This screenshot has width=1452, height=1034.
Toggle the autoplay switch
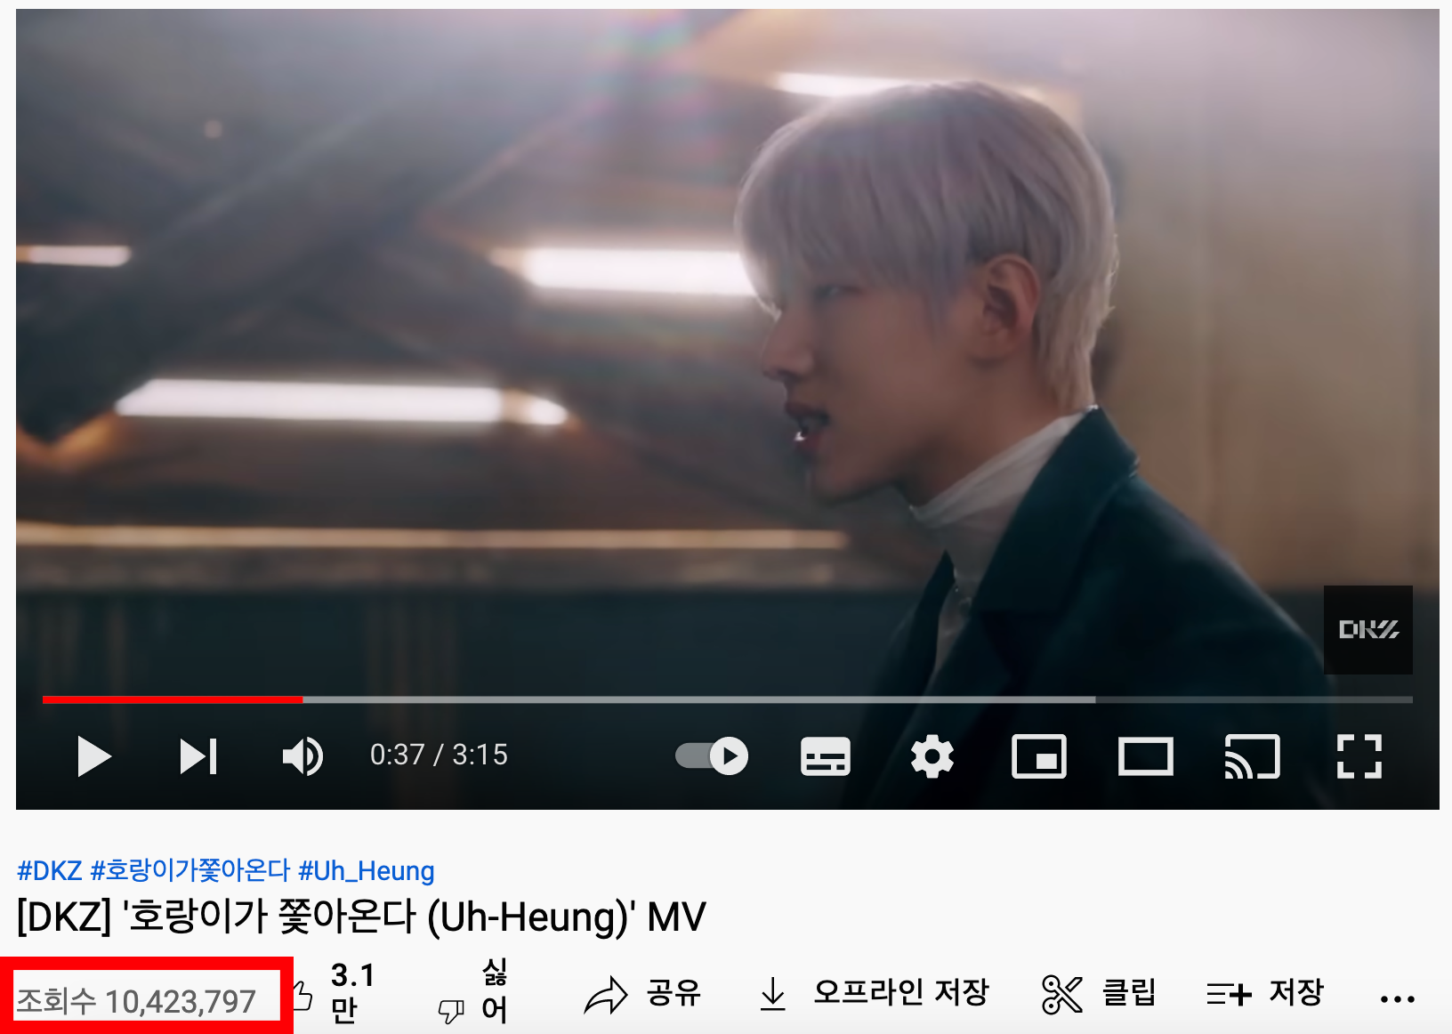[712, 756]
